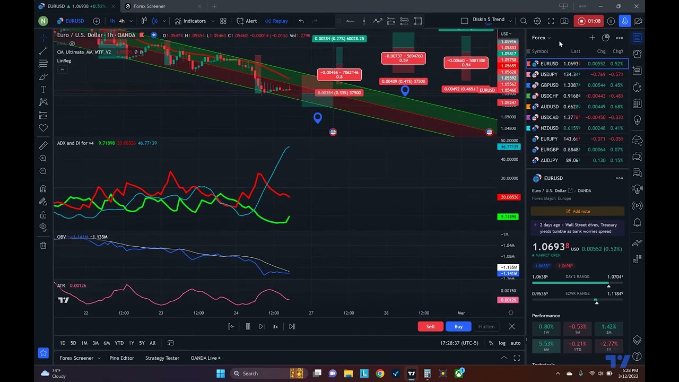Select the 1Y date range

[131, 343]
